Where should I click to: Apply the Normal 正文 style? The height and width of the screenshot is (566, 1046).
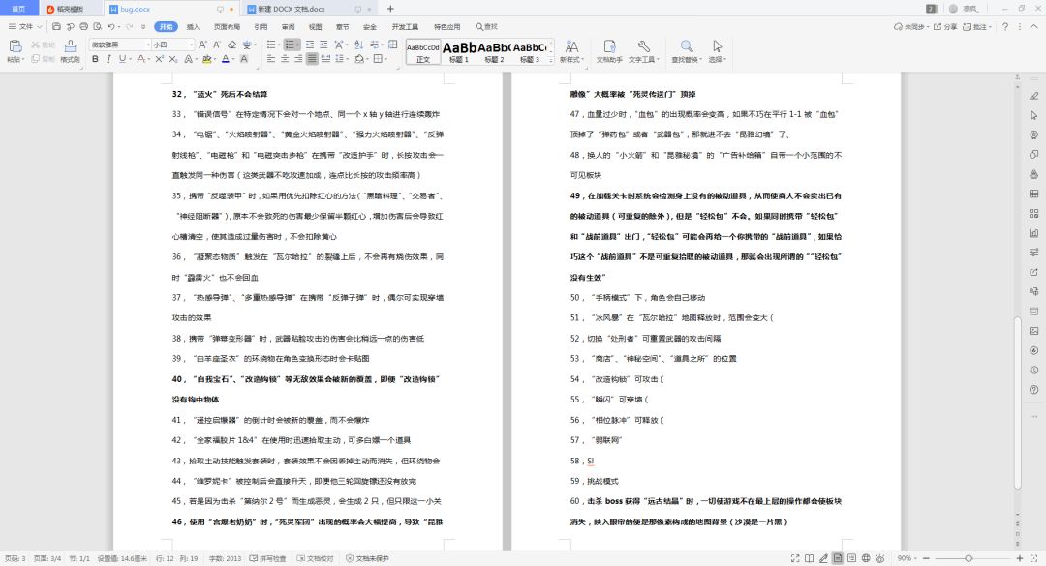[x=423, y=51]
